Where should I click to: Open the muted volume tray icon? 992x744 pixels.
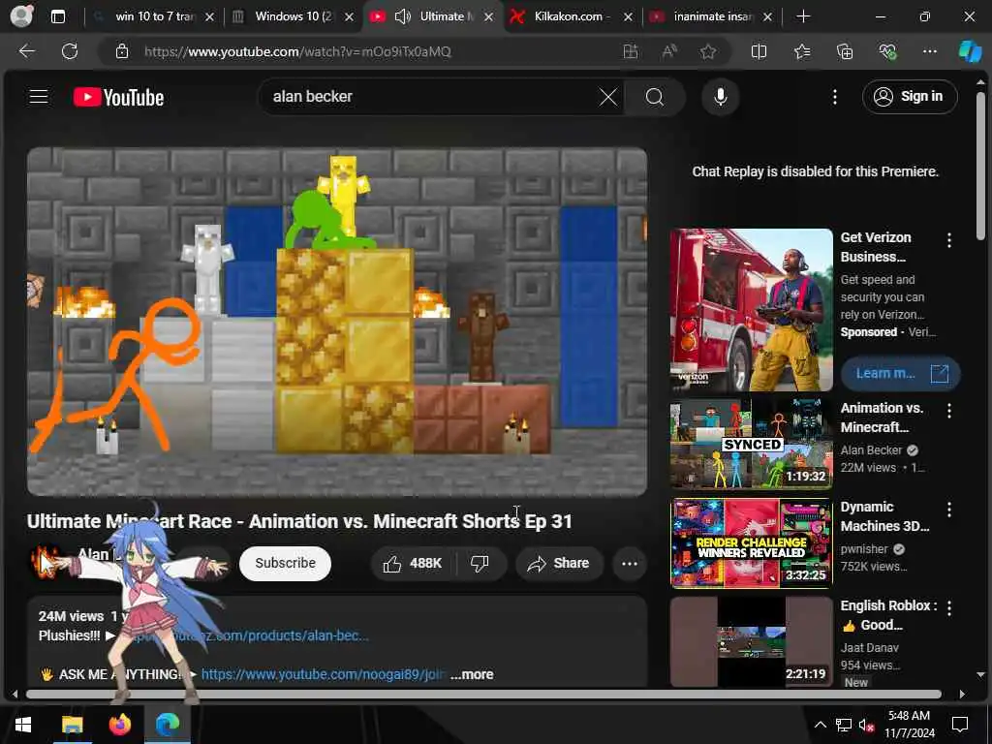867,725
